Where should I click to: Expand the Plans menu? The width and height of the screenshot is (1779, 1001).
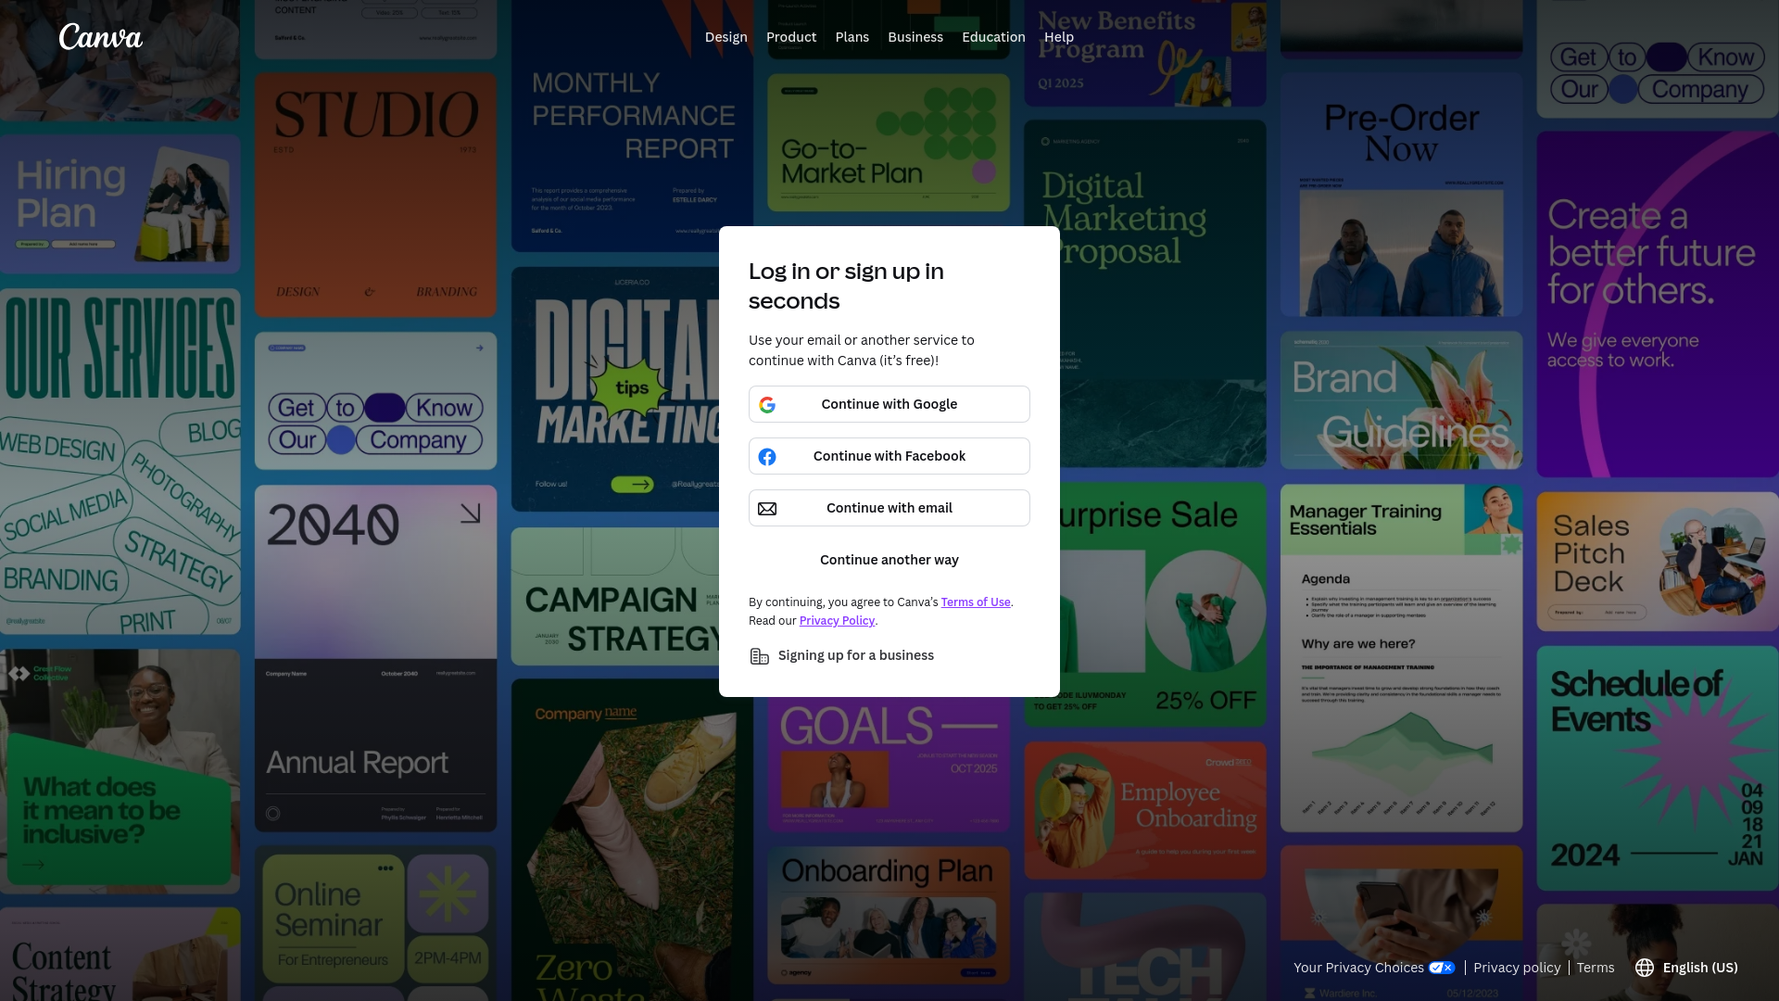(852, 37)
